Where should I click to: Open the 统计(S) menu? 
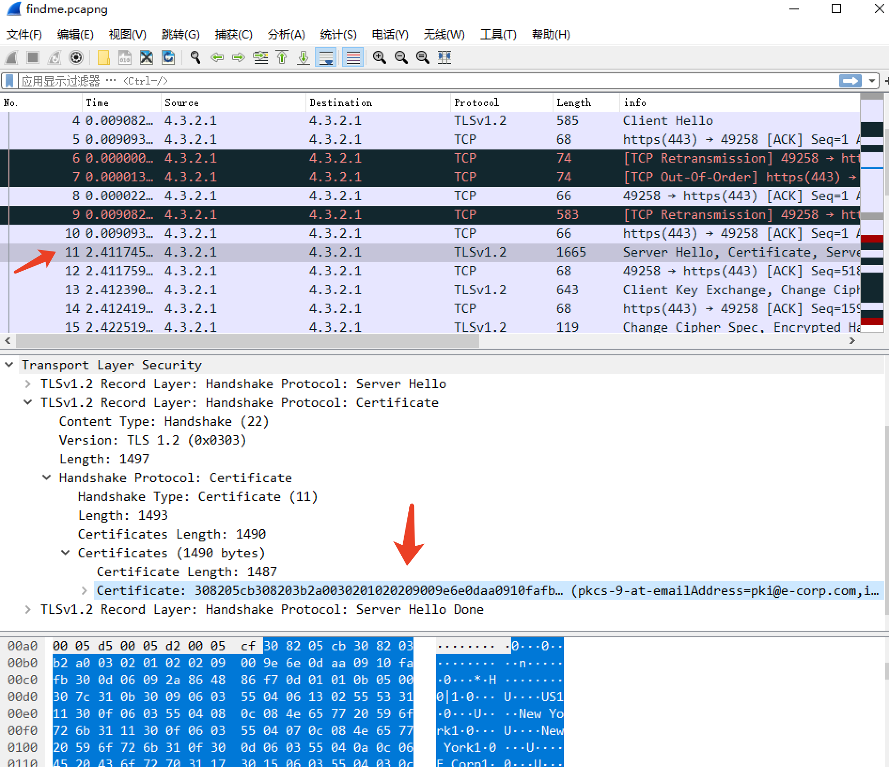pyautogui.click(x=338, y=34)
